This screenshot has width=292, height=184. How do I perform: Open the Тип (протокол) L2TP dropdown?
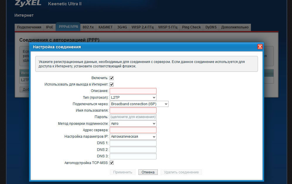[133, 98]
